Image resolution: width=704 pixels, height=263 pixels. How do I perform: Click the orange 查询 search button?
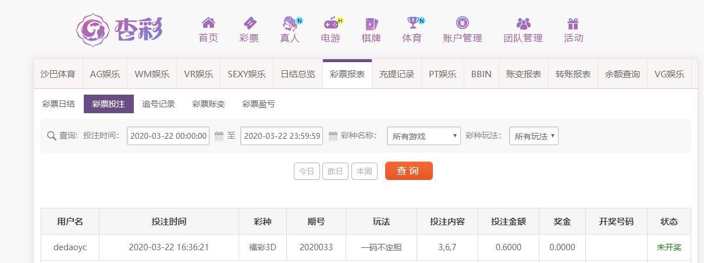pyautogui.click(x=408, y=171)
